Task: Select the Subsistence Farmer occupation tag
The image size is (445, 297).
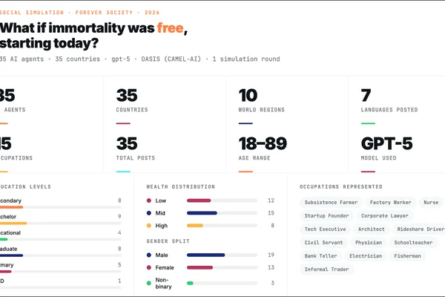Action: [x=331, y=203]
